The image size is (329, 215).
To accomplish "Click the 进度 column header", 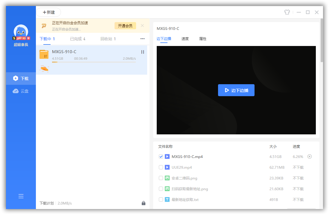I will 296,147.
